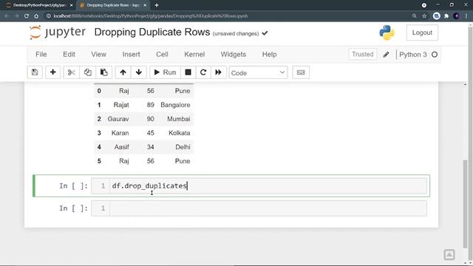Move selected cell down arrow
Viewport: 473px width, 266px height.
tap(139, 72)
